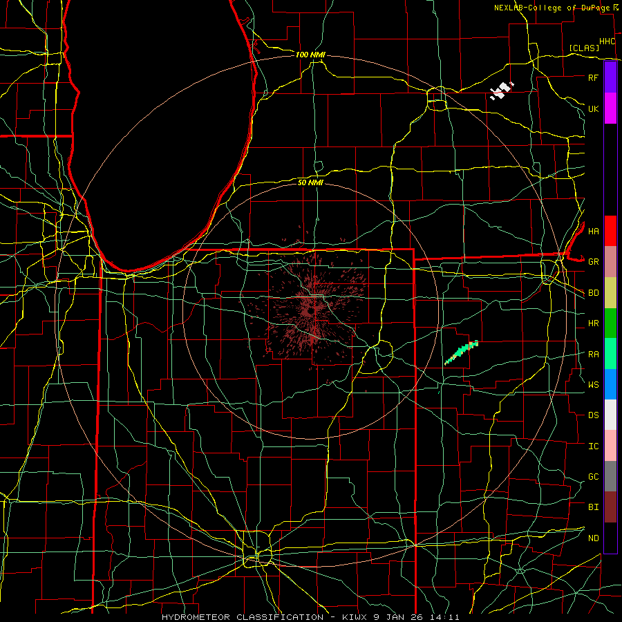Click the UK legend label
This screenshot has height=622, width=622.
593,109
